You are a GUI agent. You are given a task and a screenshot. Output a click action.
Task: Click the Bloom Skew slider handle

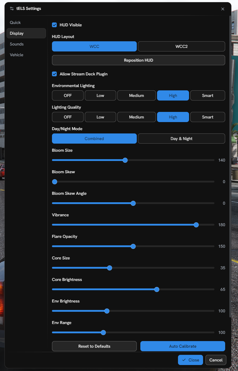coord(54,182)
